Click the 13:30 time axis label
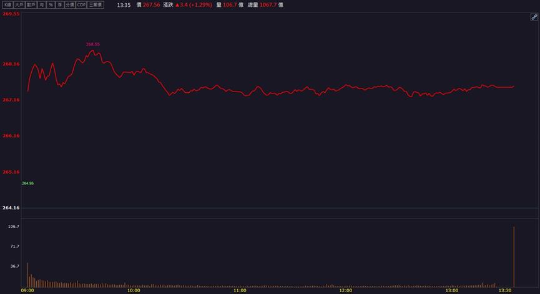Screen dimensions: 540x294 (x=505, y=290)
